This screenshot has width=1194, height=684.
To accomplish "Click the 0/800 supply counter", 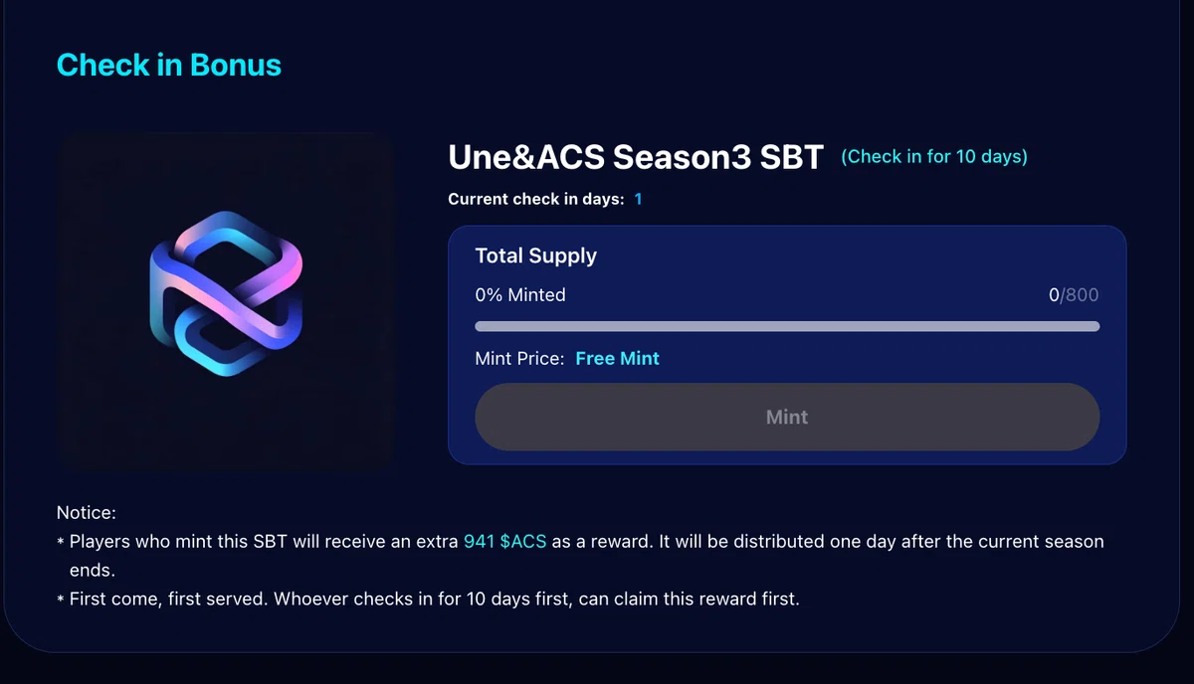I will pyautogui.click(x=1074, y=295).
